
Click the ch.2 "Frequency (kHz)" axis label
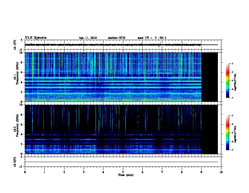[x=18, y=126]
